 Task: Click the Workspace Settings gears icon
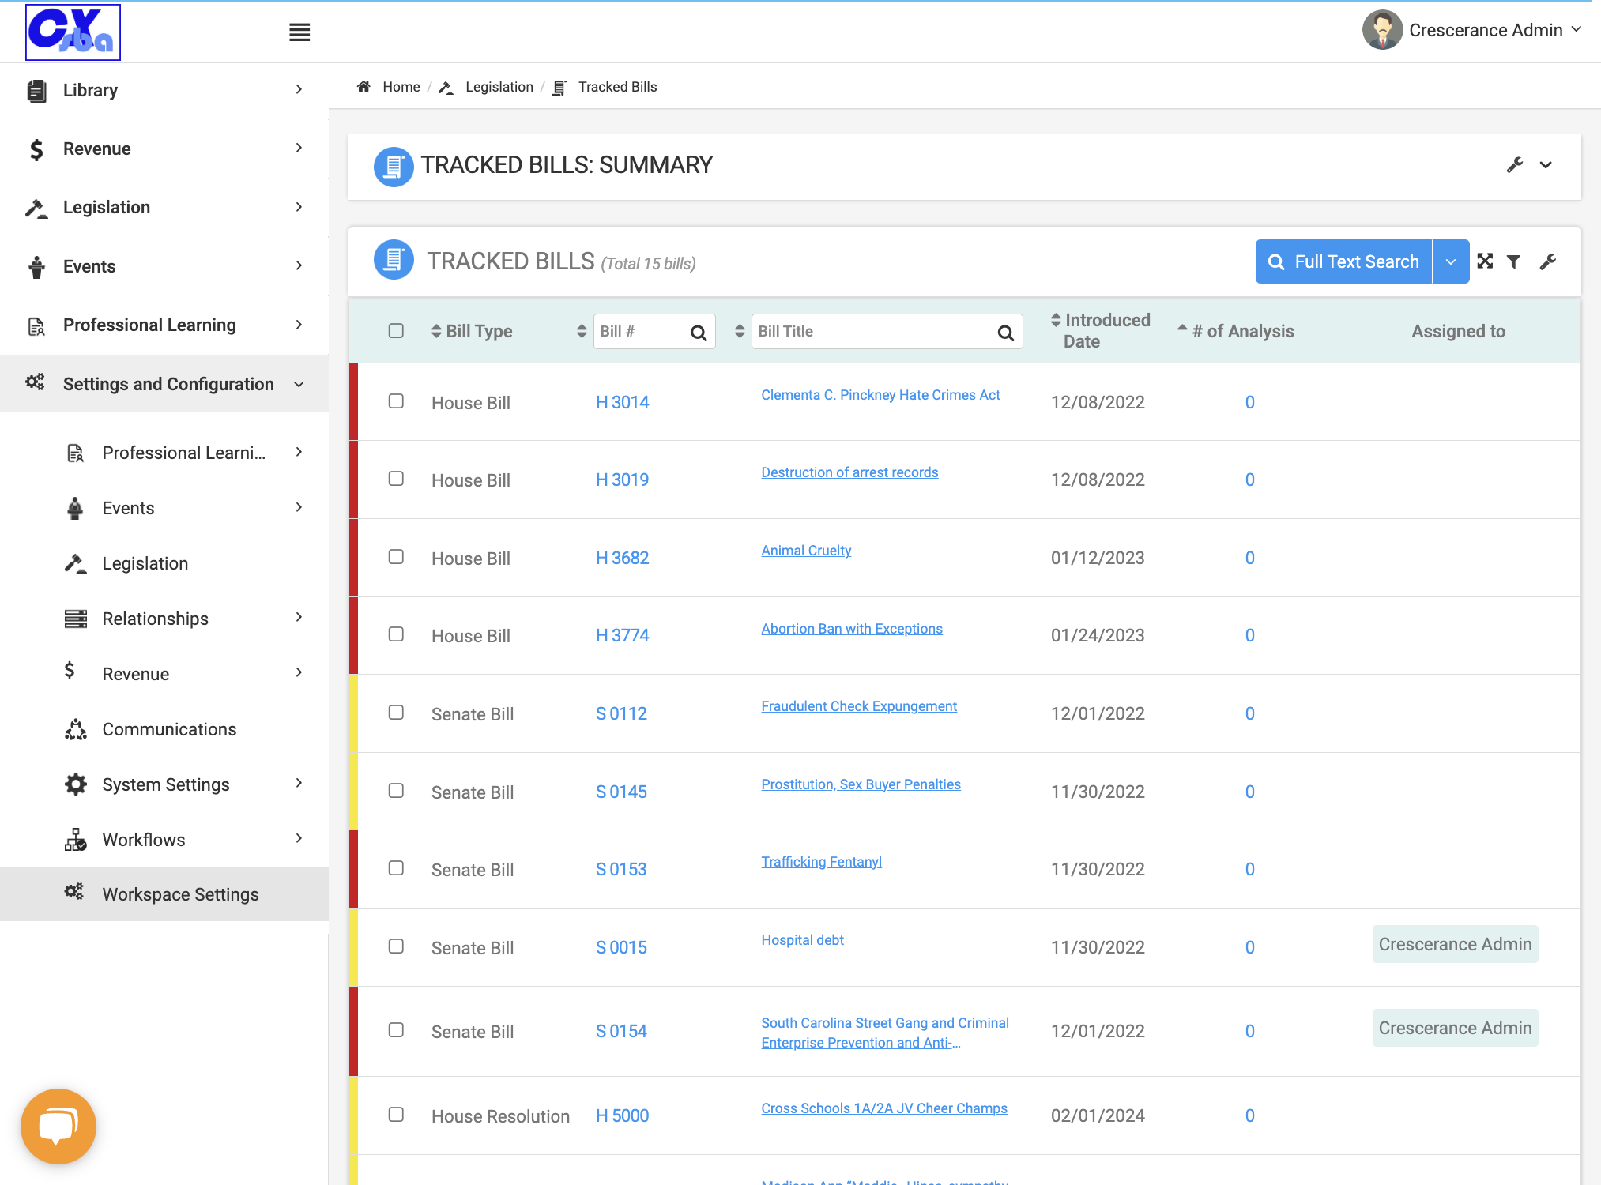pyautogui.click(x=74, y=893)
